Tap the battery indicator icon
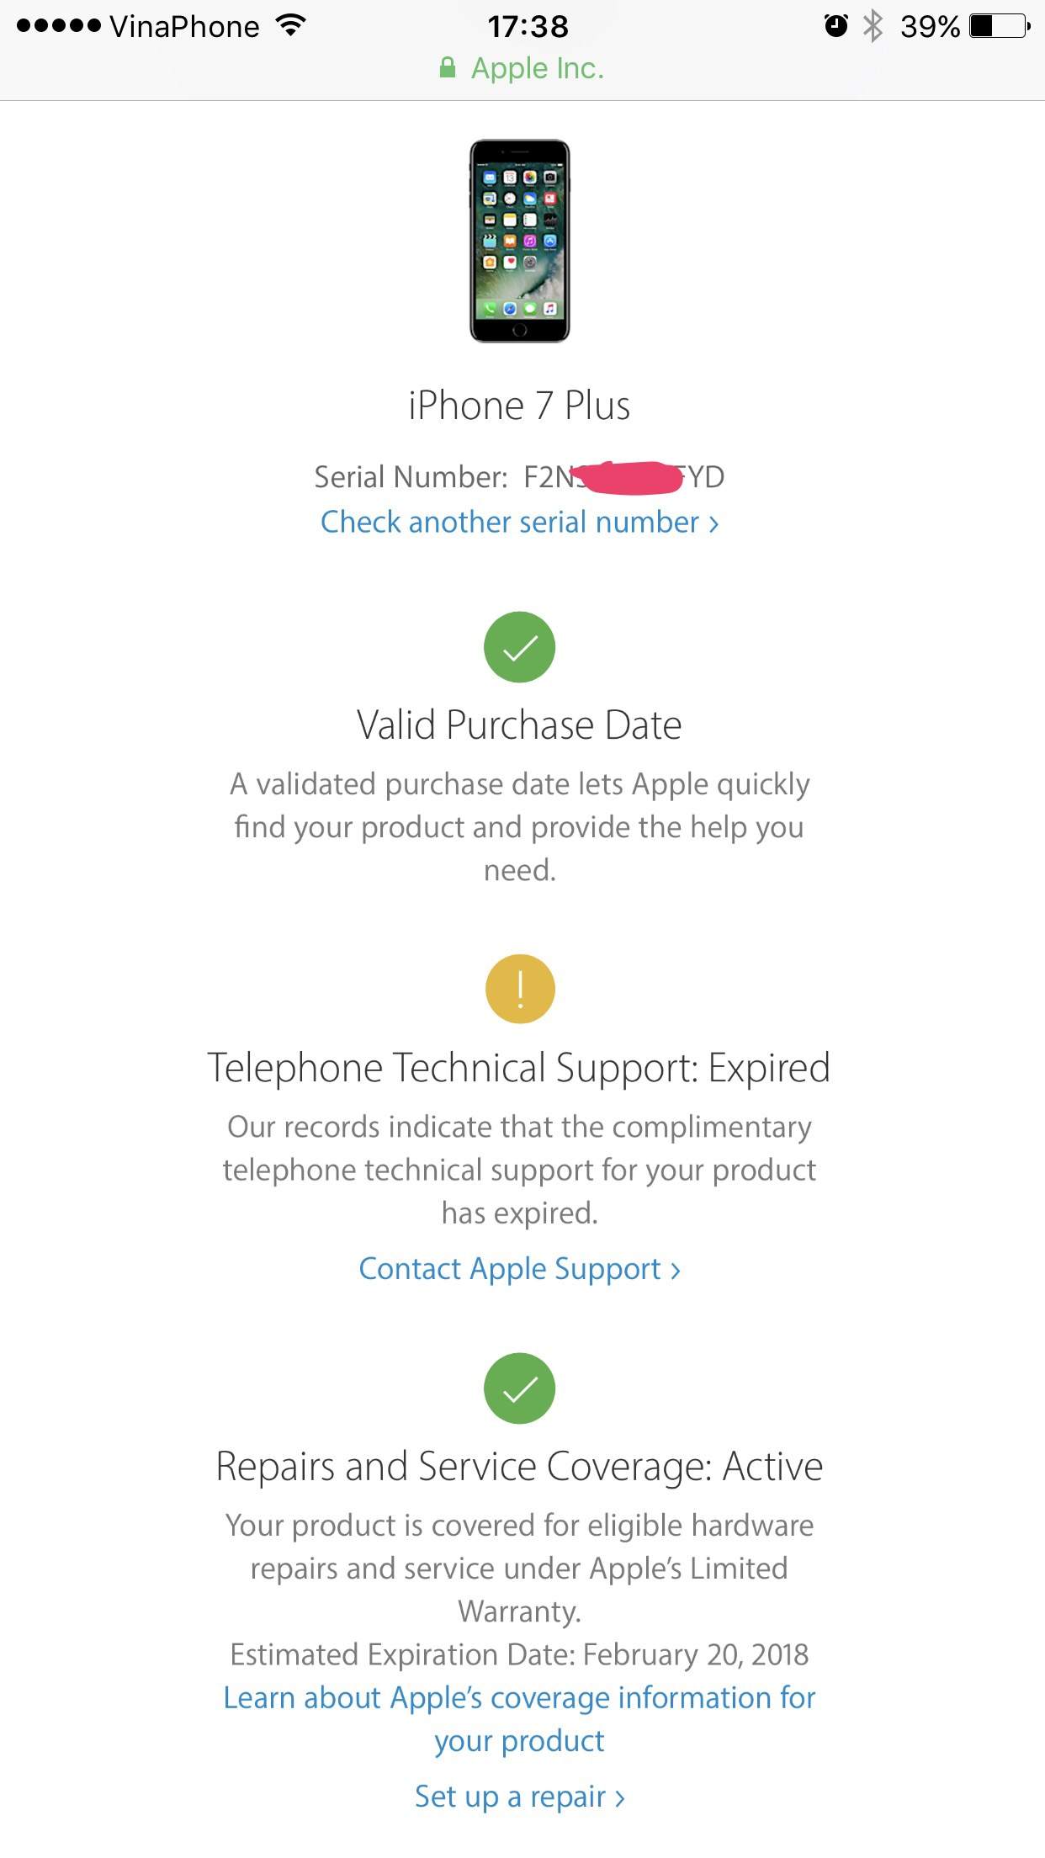The height and width of the screenshot is (1858, 1045). pos(1000,26)
